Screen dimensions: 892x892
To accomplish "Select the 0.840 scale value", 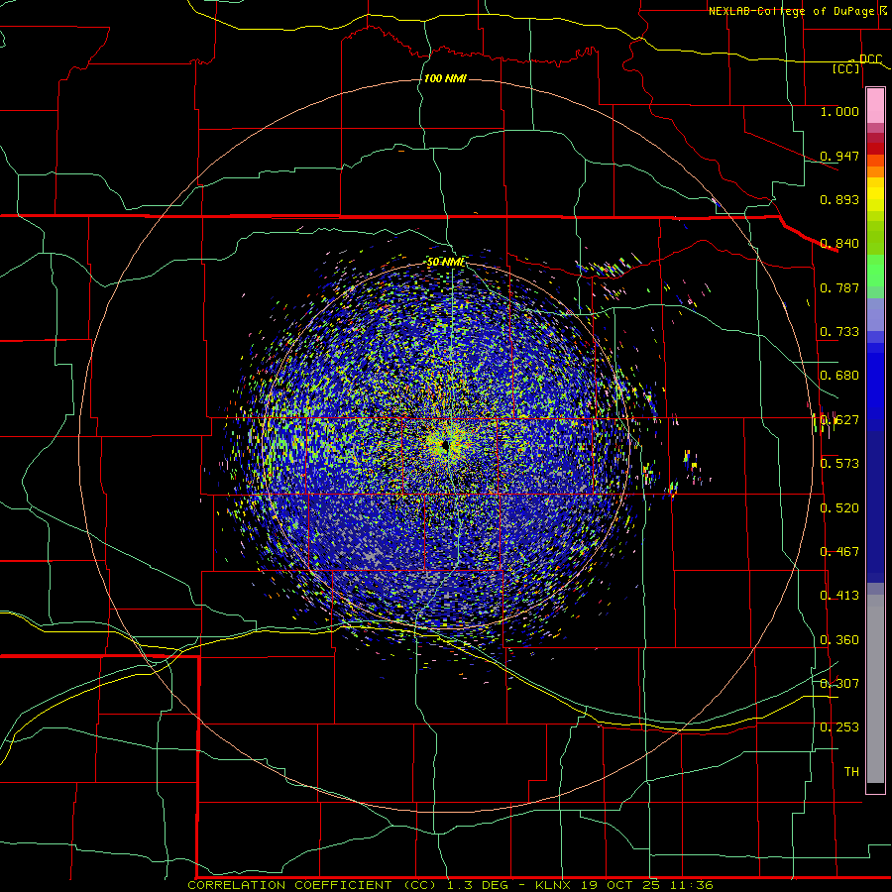I will point(839,244).
